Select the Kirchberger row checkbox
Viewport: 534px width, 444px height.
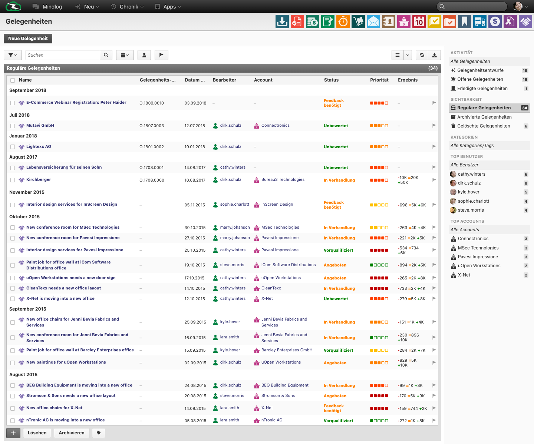pos(13,180)
